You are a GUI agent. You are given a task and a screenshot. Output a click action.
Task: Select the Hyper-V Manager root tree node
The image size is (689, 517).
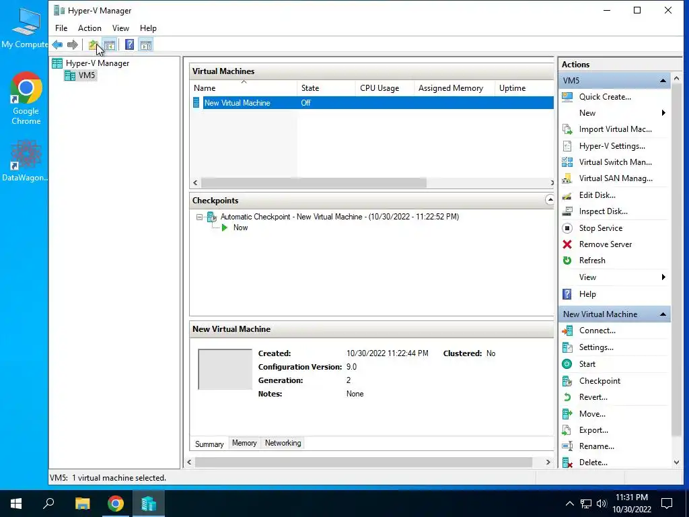[91, 63]
